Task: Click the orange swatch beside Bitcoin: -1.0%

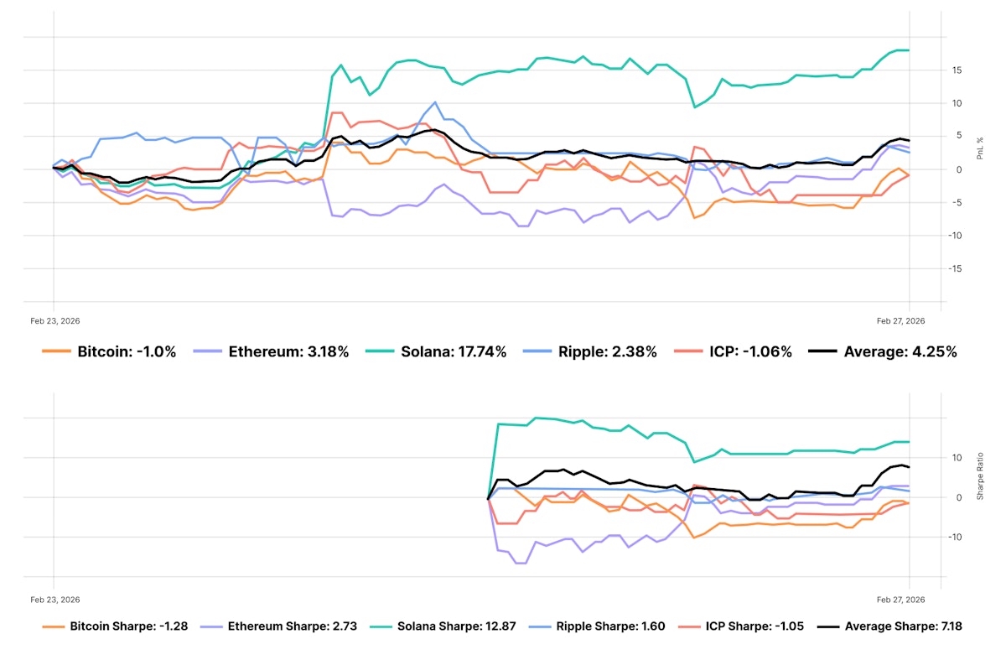Action: point(57,352)
